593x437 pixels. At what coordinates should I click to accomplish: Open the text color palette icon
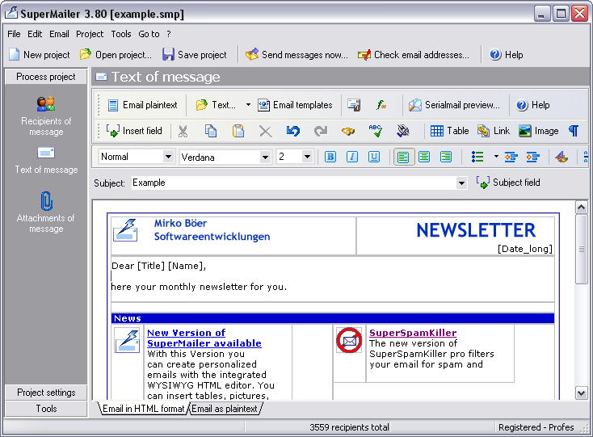(x=561, y=157)
